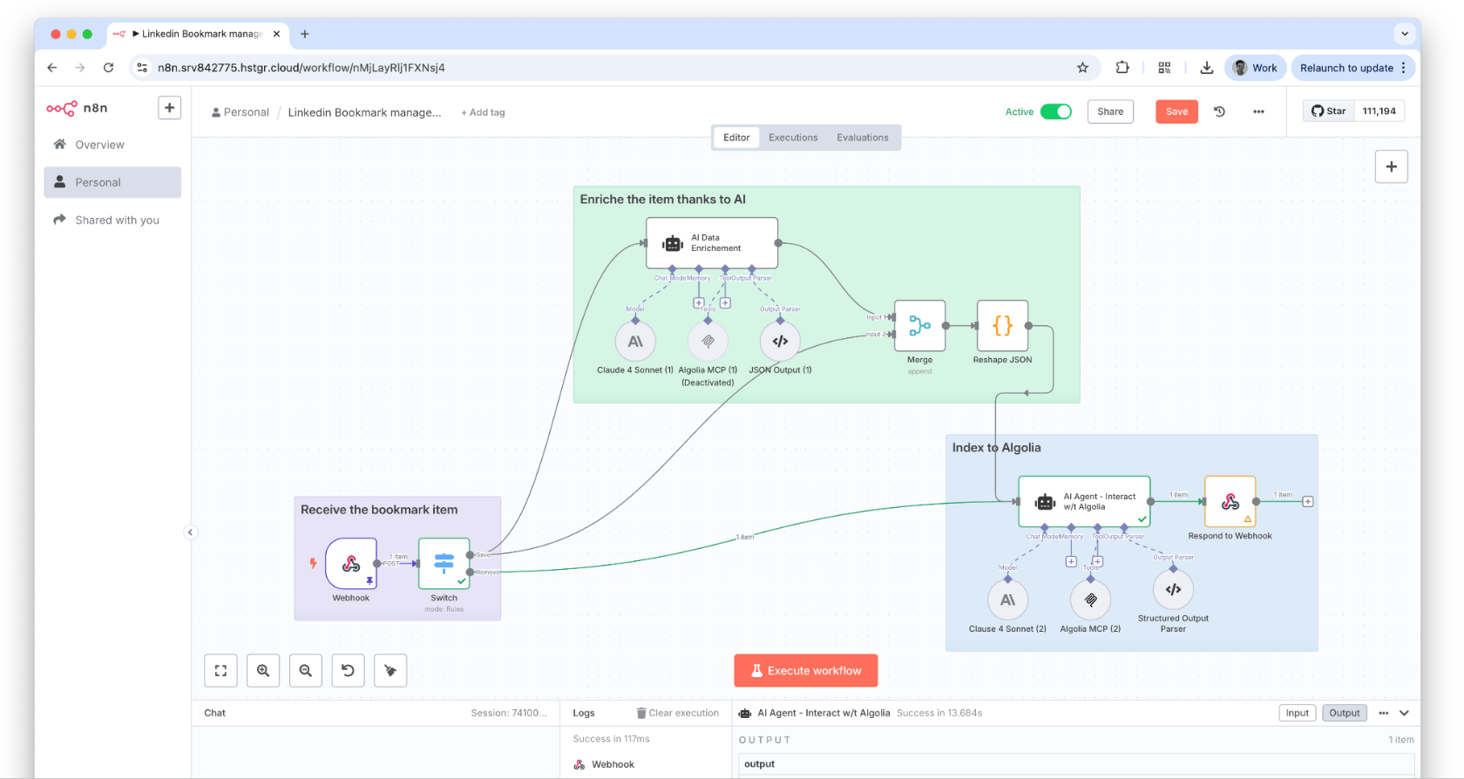
Task: Click the Execute workflow button
Action: (x=806, y=671)
